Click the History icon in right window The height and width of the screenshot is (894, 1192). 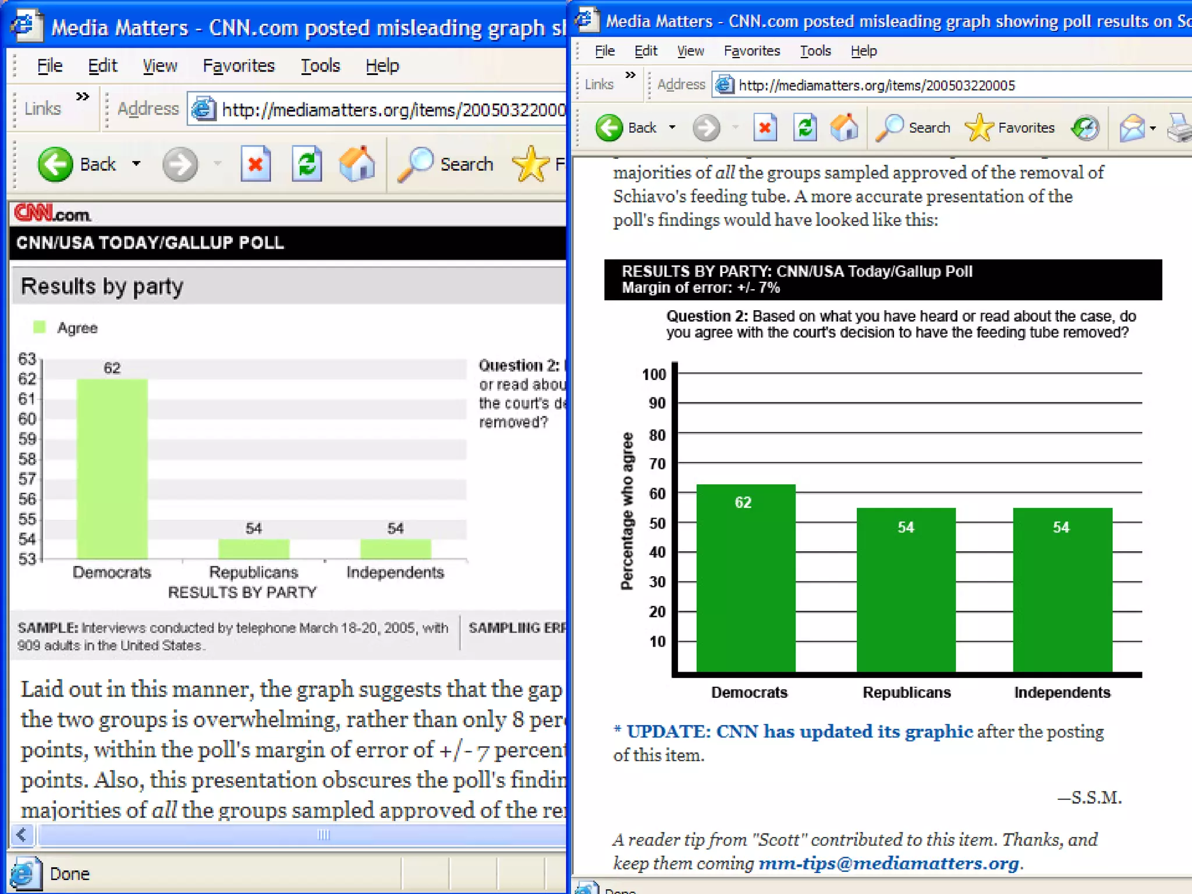tap(1085, 128)
